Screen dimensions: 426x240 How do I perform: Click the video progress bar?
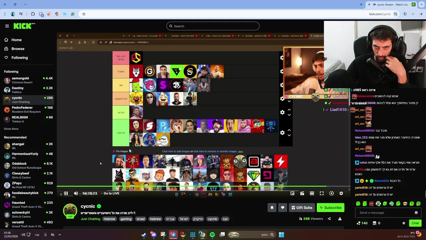click(203, 187)
